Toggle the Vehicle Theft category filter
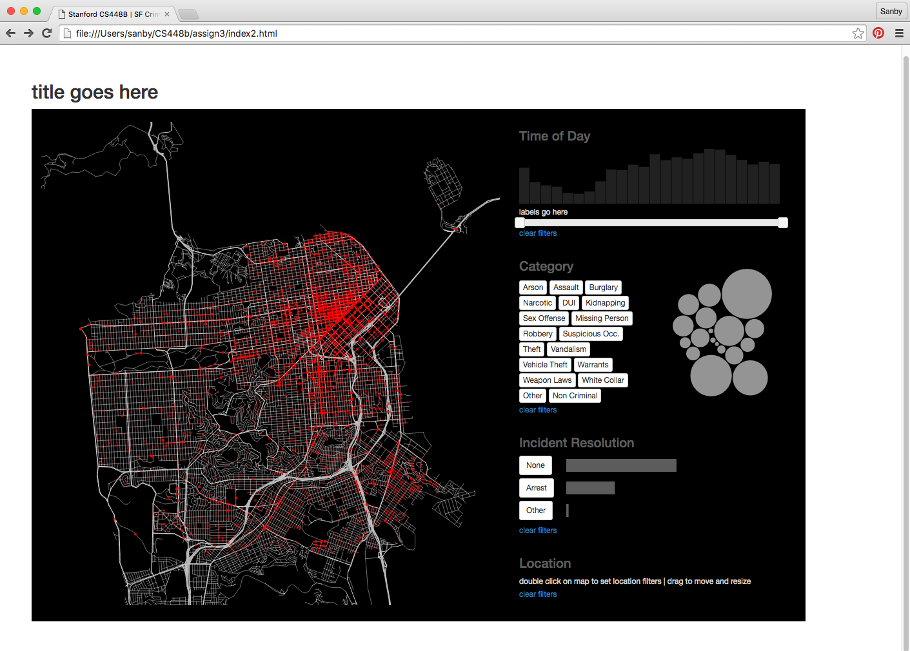 coord(545,365)
